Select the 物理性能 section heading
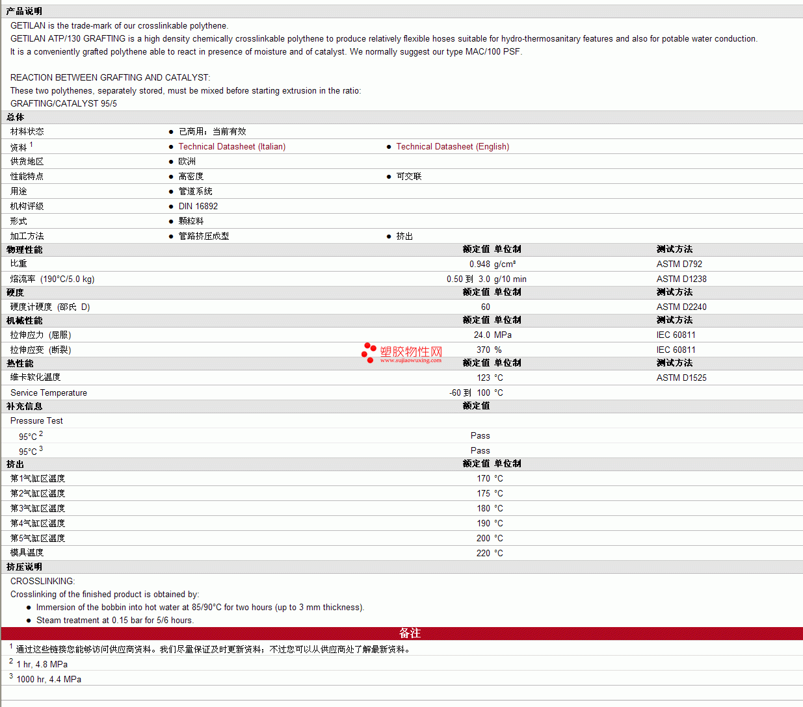This screenshot has height=707, width=803. (25, 250)
